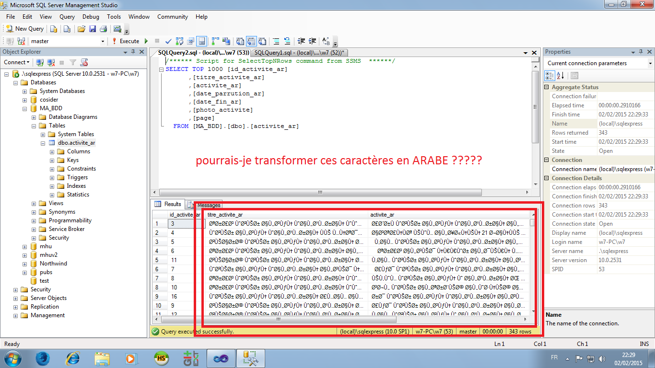Open the Debug menu
The image size is (655, 368).
(x=91, y=16)
